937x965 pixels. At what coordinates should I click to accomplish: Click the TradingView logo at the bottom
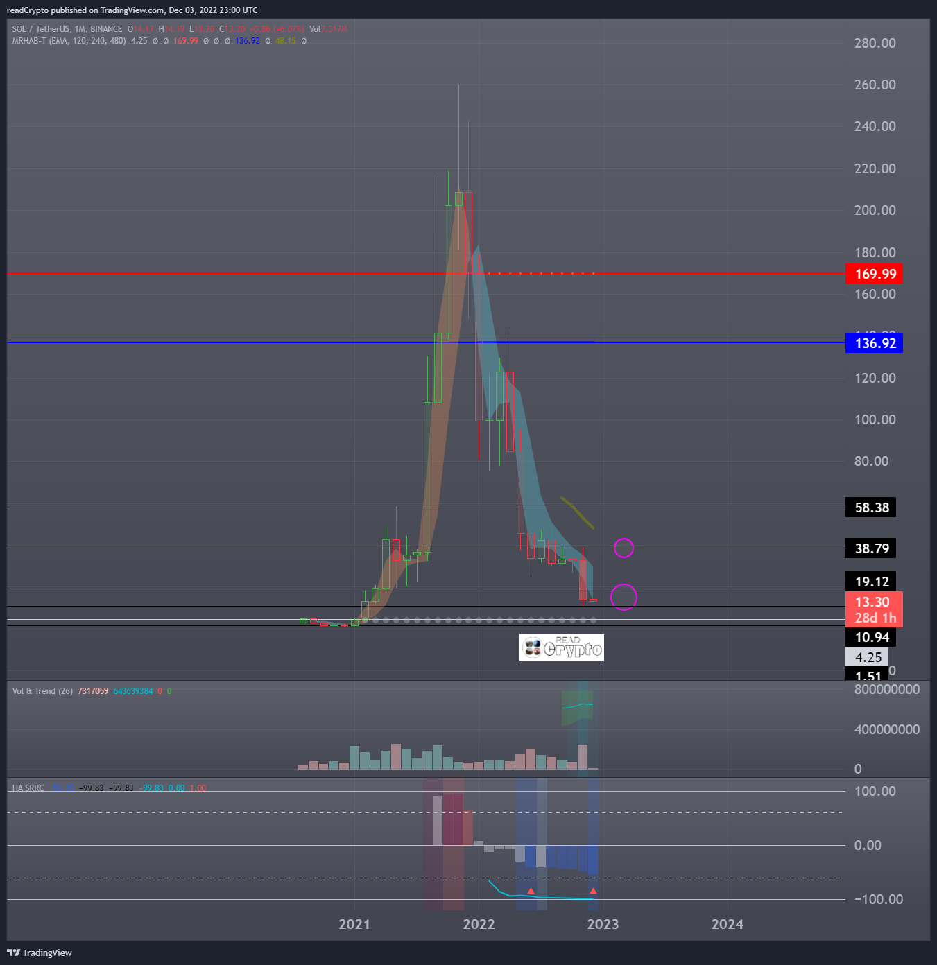(x=40, y=953)
